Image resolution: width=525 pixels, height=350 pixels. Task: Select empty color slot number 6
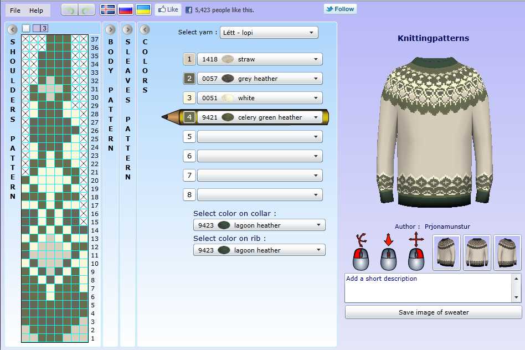pyautogui.click(x=189, y=156)
